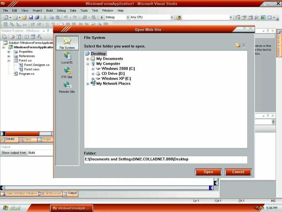The height and width of the screenshot is (212, 282).
Task: Collapse My Computer node
Action: [x=88, y=64]
